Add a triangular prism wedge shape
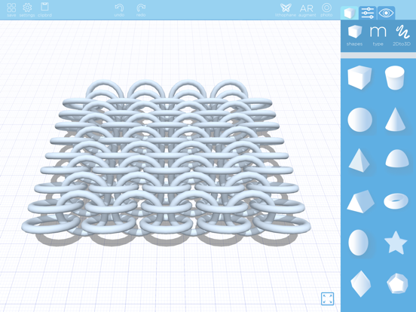Screen dimensions: 416x312 pos(360,201)
